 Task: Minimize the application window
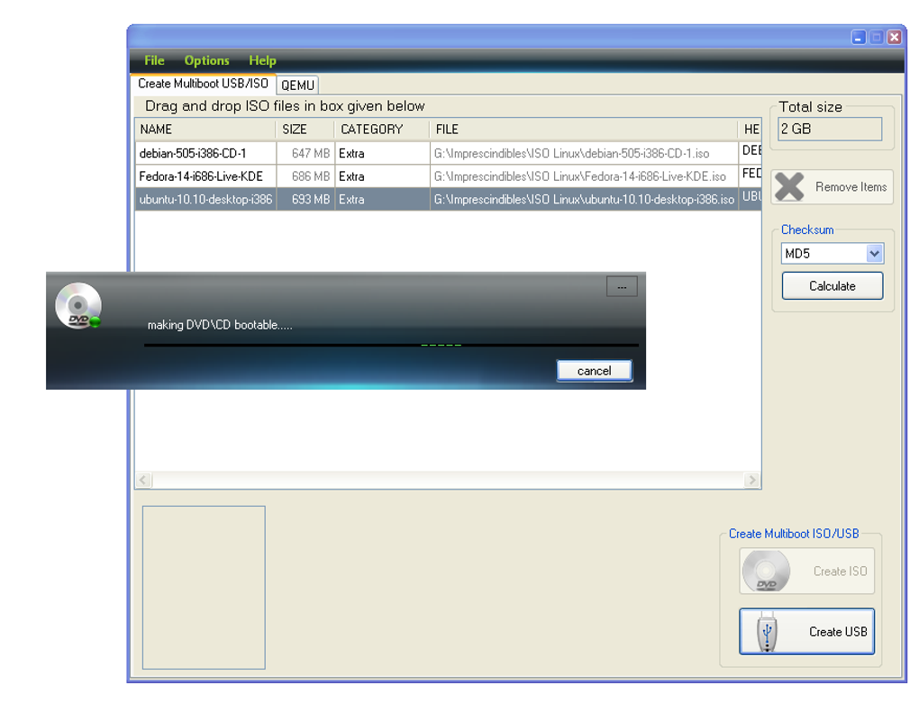coord(859,38)
